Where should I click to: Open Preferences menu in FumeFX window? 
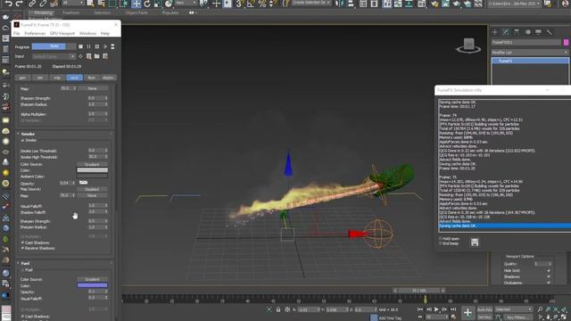tap(35, 34)
